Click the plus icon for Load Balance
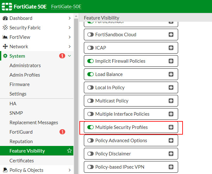The height and width of the screenshot is (174, 212). [x=171, y=74]
